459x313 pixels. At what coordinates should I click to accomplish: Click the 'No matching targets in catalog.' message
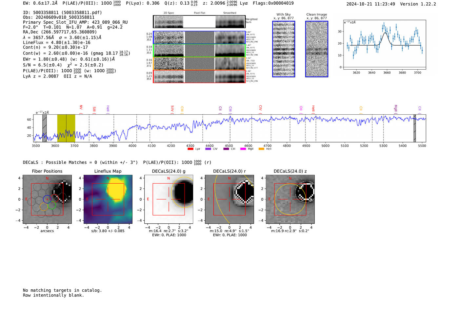[62, 290]
